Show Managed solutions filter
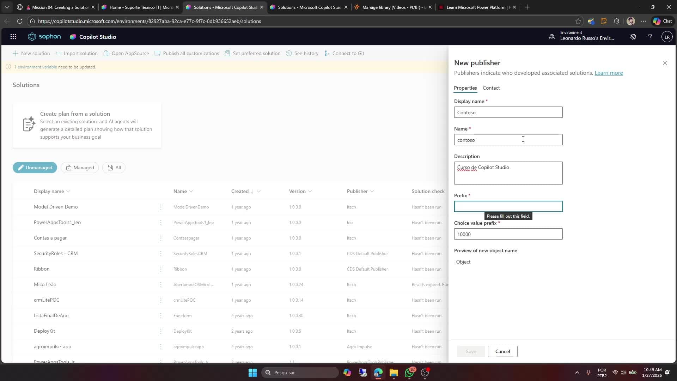Image resolution: width=677 pixels, height=381 pixels. [x=80, y=168]
